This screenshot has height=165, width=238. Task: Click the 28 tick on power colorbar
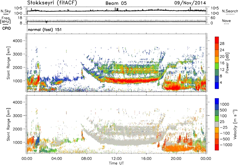point(222,43)
